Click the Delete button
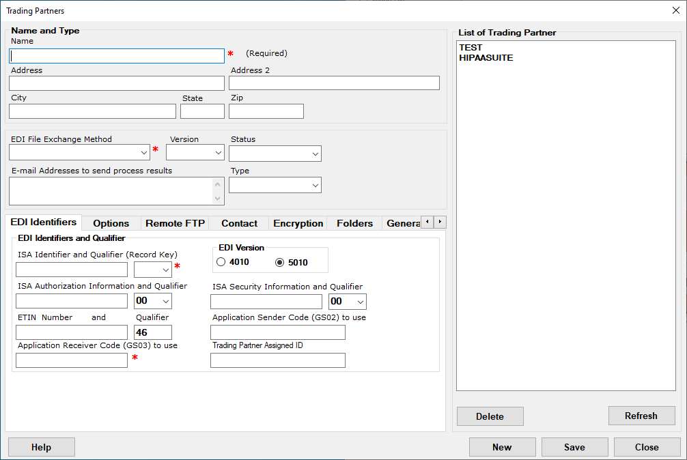 [x=490, y=416]
